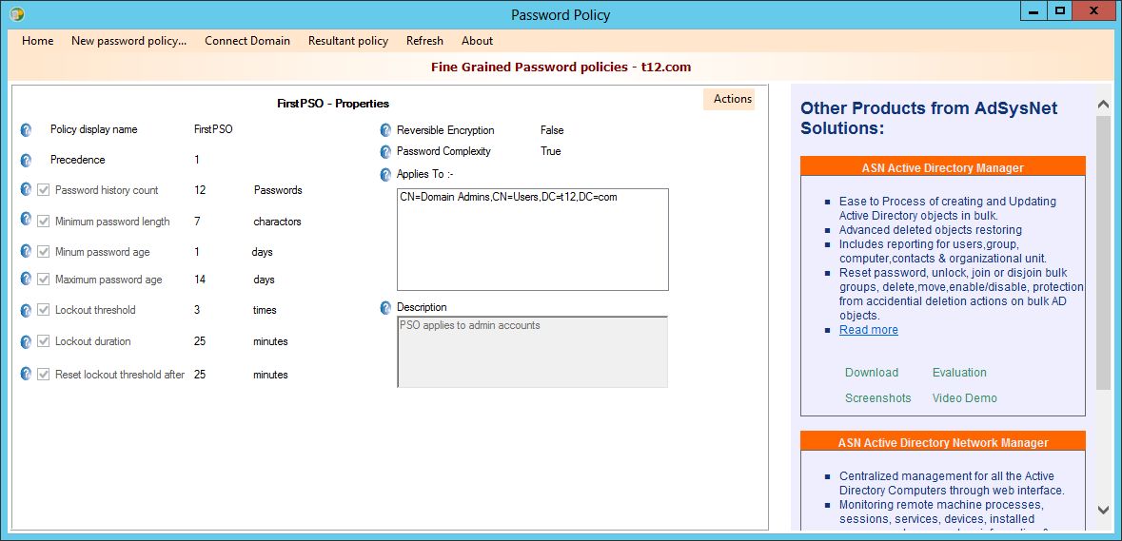Open Resultant policy menu item

[x=348, y=41]
